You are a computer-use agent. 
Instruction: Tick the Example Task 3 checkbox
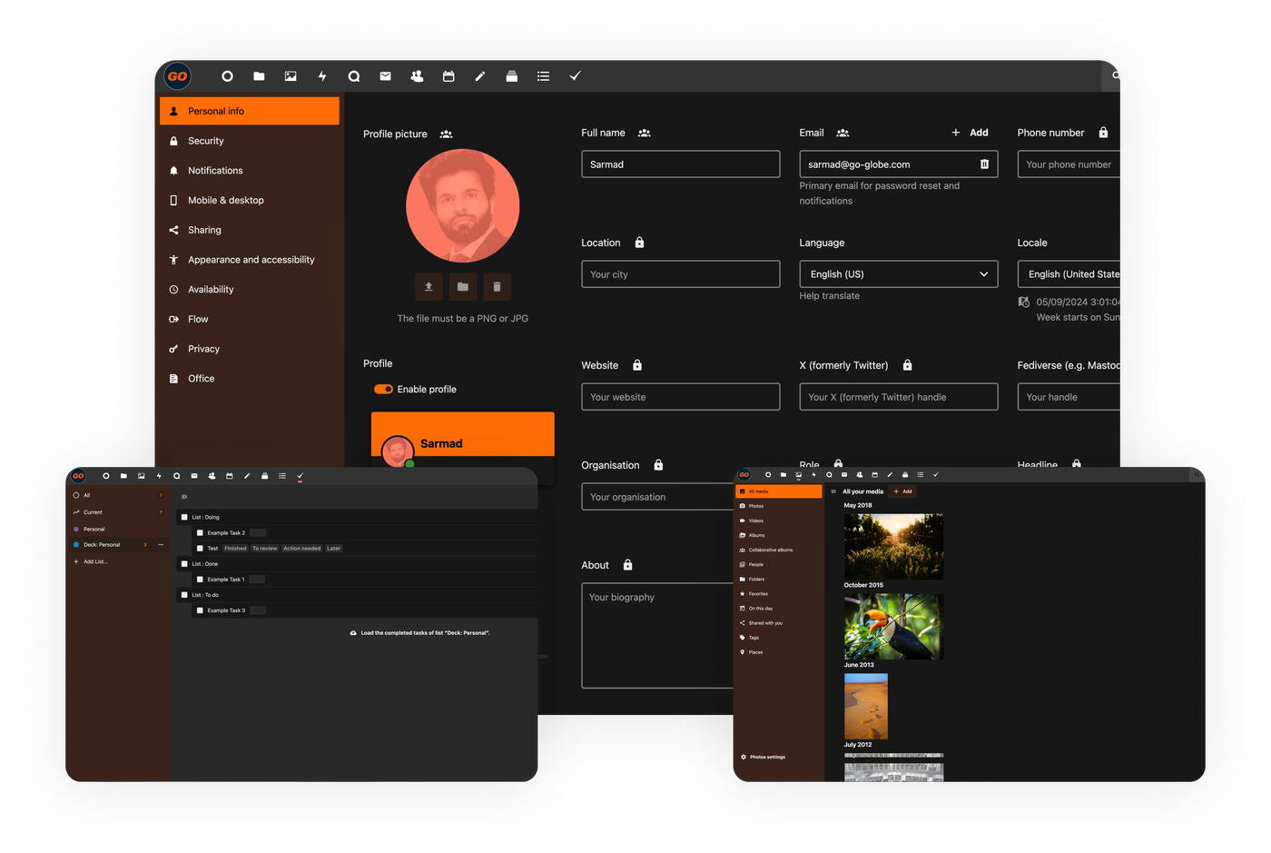200,610
